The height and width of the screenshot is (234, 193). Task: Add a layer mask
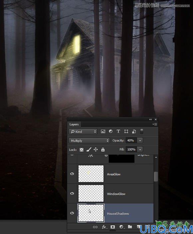(113, 227)
